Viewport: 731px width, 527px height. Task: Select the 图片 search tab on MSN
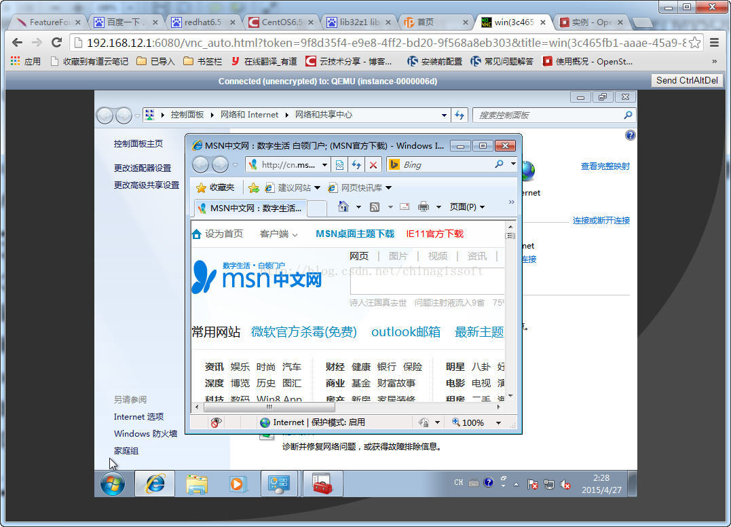pos(398,256)
